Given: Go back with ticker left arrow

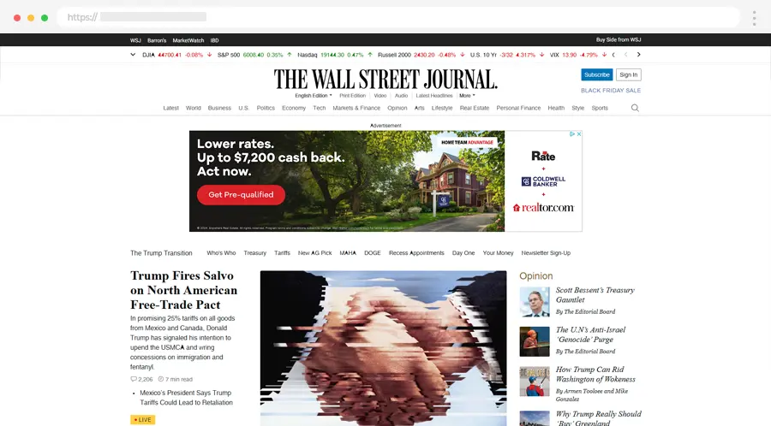Looking at the screenshot, I should [x=626, y=55].
